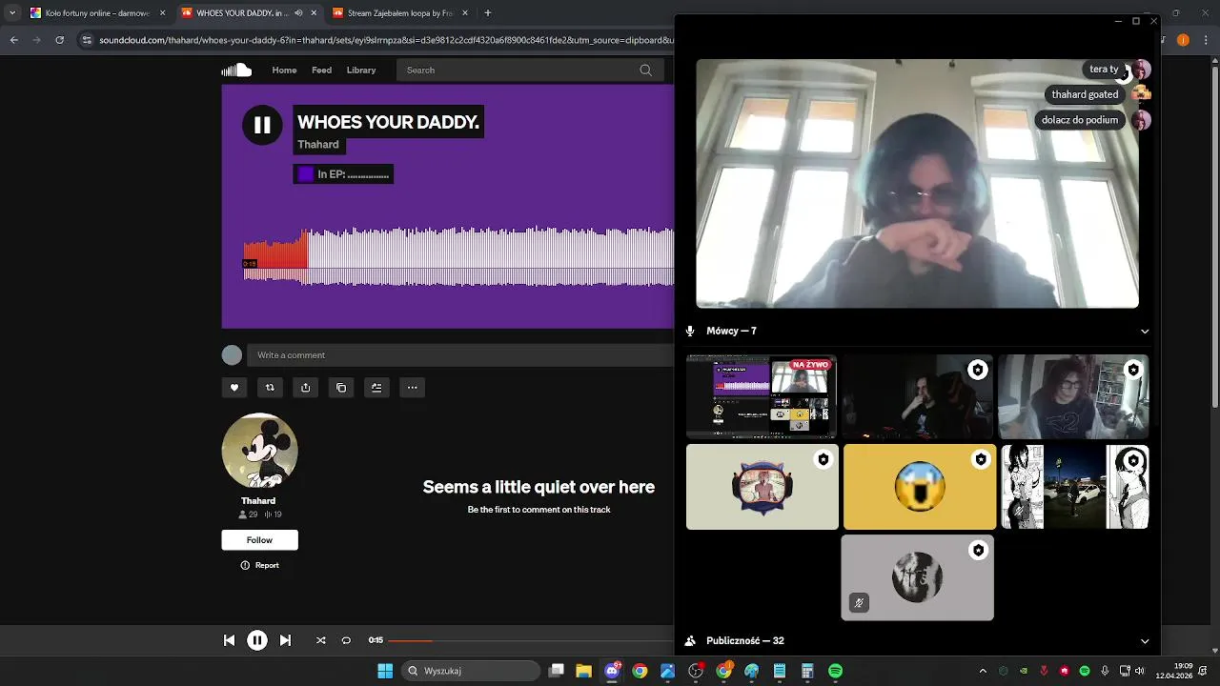The image size is (1220, 686).
Task: Open Spotify from the taskbar
Action: [x=835, y=671]
